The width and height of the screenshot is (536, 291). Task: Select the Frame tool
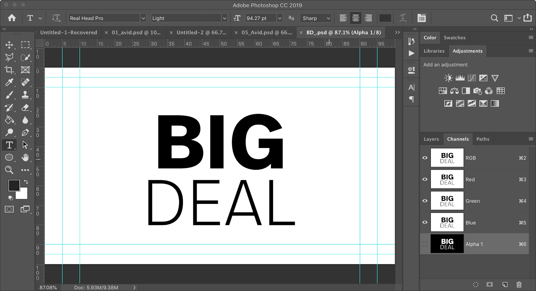pos(25,70)
